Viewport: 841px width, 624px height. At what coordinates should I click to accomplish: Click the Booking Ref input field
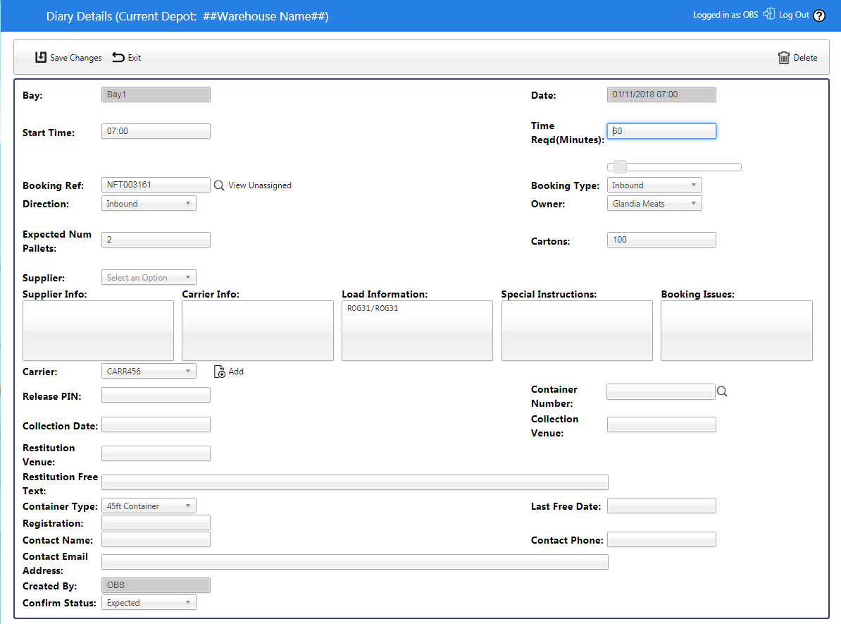pyautogui.click(x=156, y=185)
